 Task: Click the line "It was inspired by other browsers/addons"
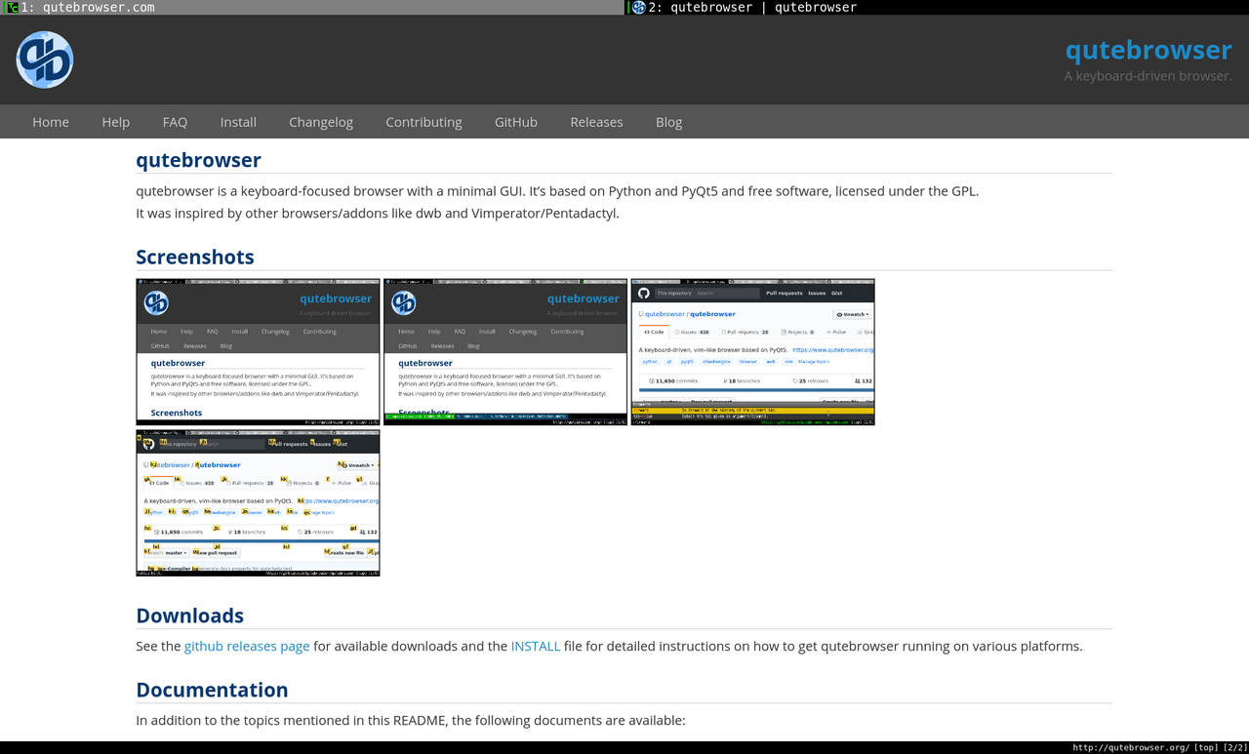pos(378,214)
